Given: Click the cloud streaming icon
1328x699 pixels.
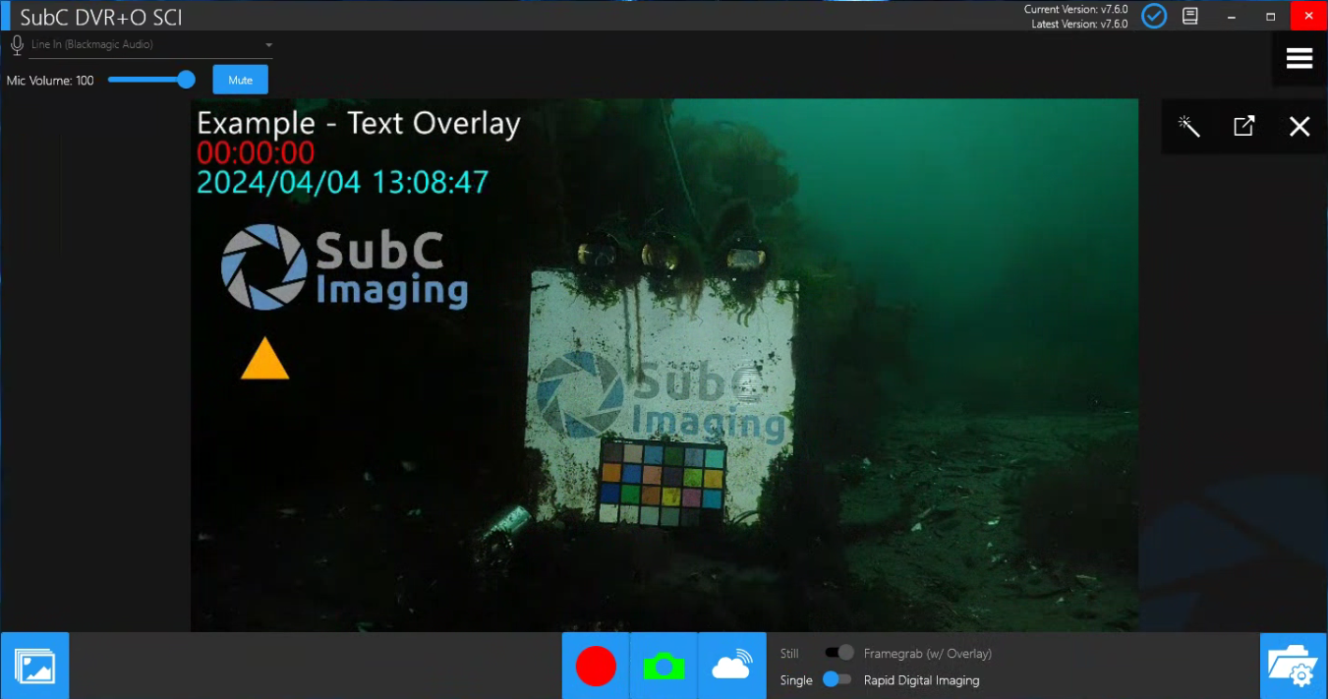Looking at the screenshot, I should [731, 666].
